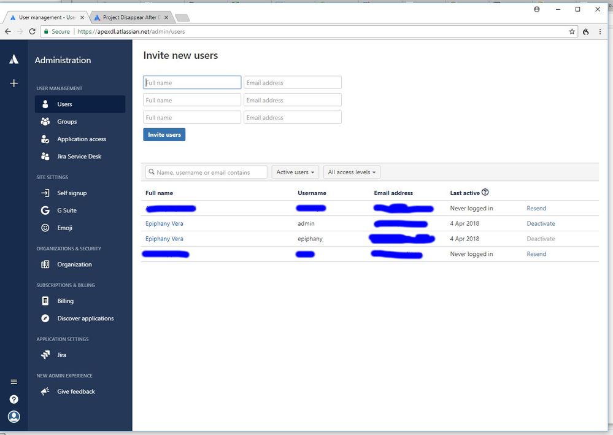Click Deactivate for the epiphany user
This screenshot has height=435, width=613.
(x=541, y=239)
